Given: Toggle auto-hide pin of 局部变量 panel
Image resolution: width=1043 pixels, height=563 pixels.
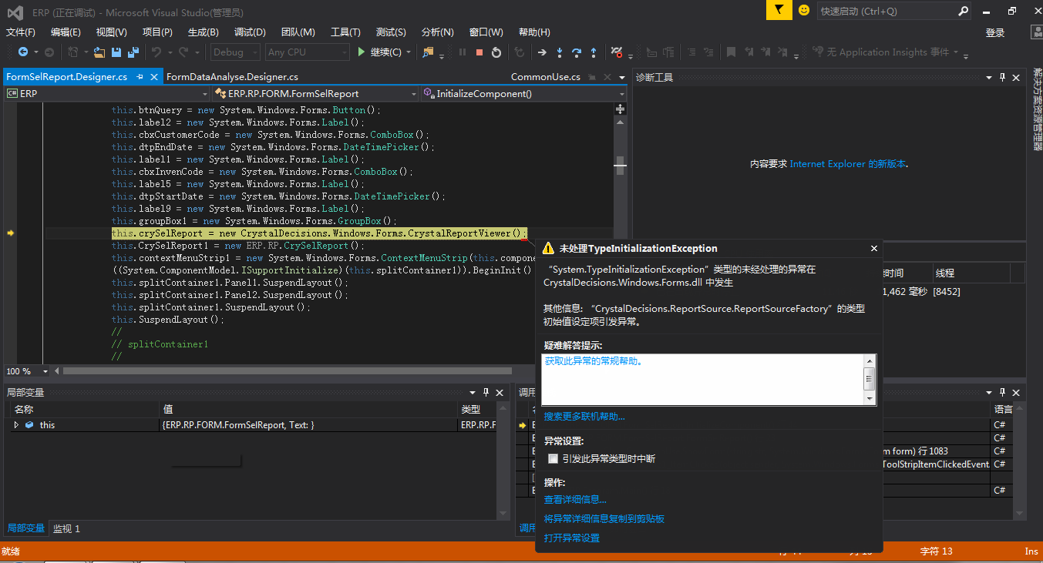Looking at the screenshot, I should tap(487, 392).
